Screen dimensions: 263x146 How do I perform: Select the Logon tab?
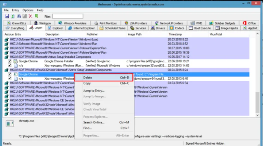pos(36,28)
